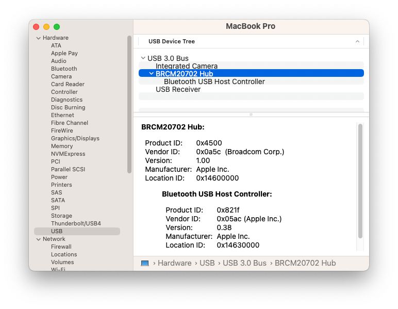The width and height of the screenshot is (398, 309).
Task: Click the computer icon in the path bar
Action: click(x=145, y=263)
